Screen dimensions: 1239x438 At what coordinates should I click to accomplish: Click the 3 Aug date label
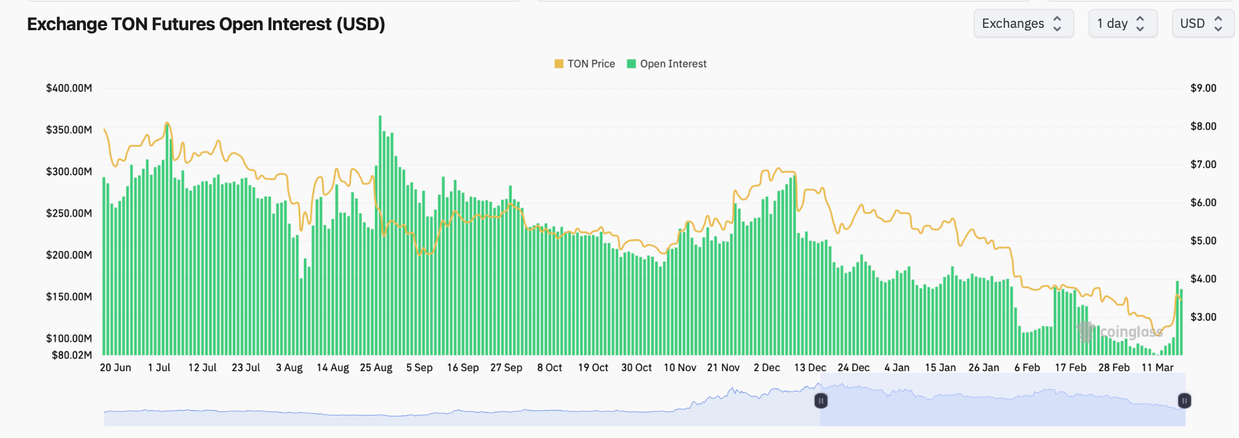pyautogui.click(x=289, y=368)
